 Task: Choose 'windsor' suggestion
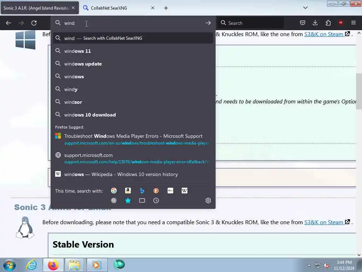pos(133,102)
